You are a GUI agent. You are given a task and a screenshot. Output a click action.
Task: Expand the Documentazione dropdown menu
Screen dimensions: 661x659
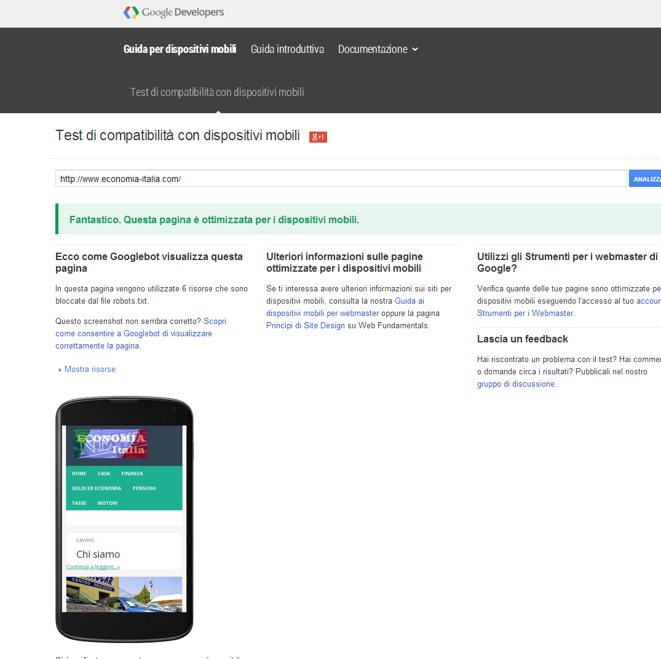378,49
